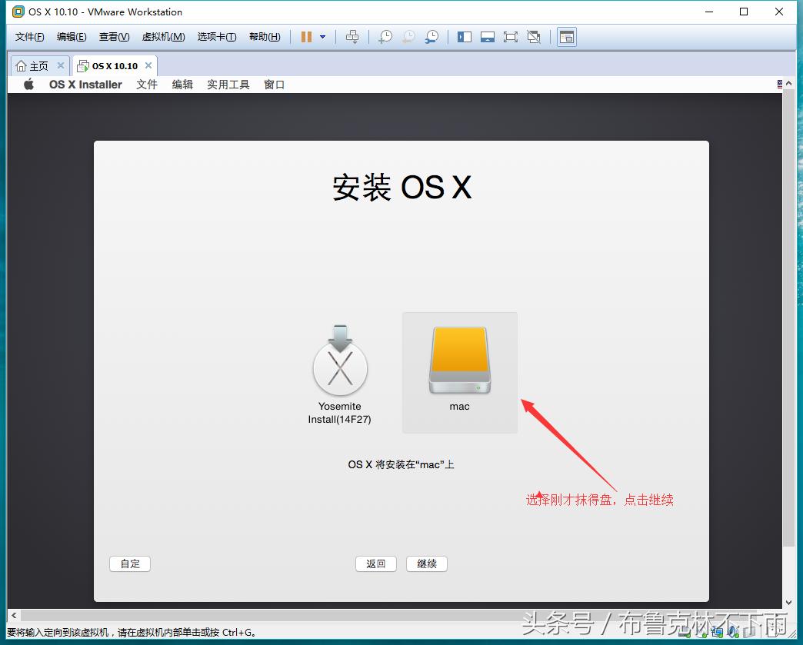The height and width of the screenshot is (645, 803).
Task: Show or hide the library sidebar
Action: point(464,36)
